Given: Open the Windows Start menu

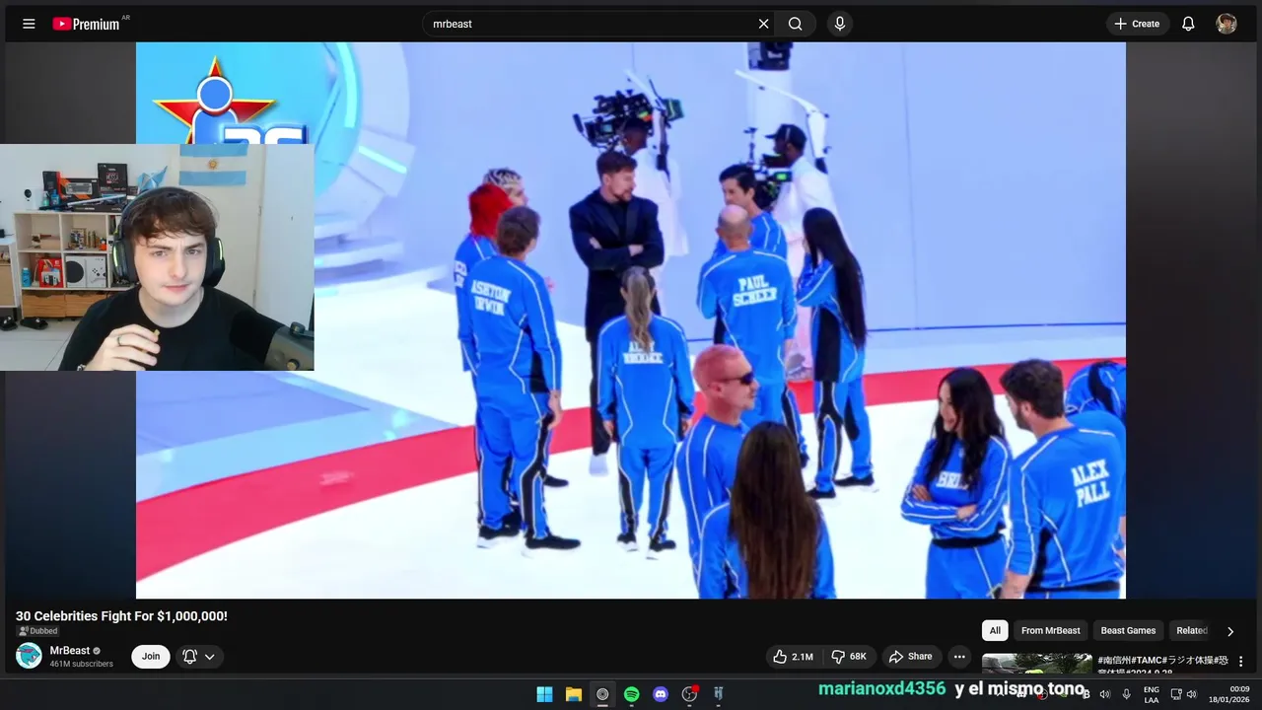Looking at the screenshot, I should (544, 694).
